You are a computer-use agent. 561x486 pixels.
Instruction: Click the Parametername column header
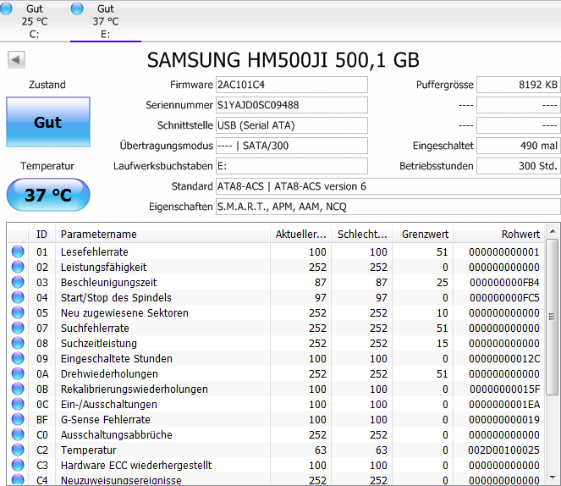click(x=162, y=234)
